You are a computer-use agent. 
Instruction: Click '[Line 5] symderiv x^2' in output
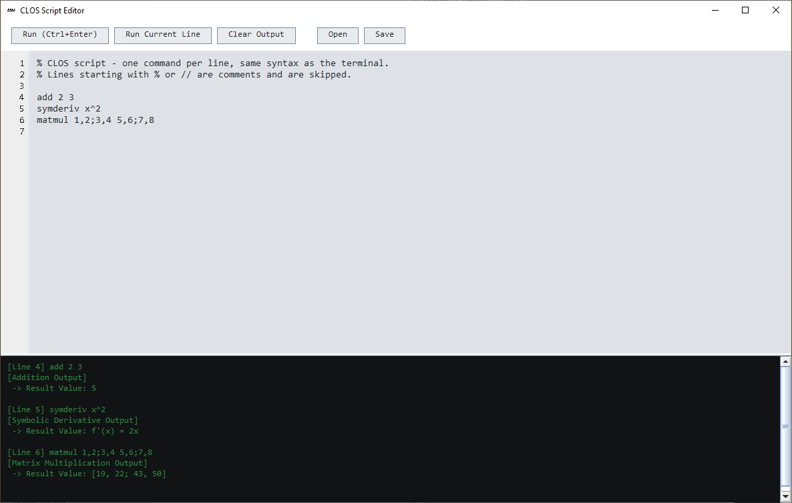point(57,409)
